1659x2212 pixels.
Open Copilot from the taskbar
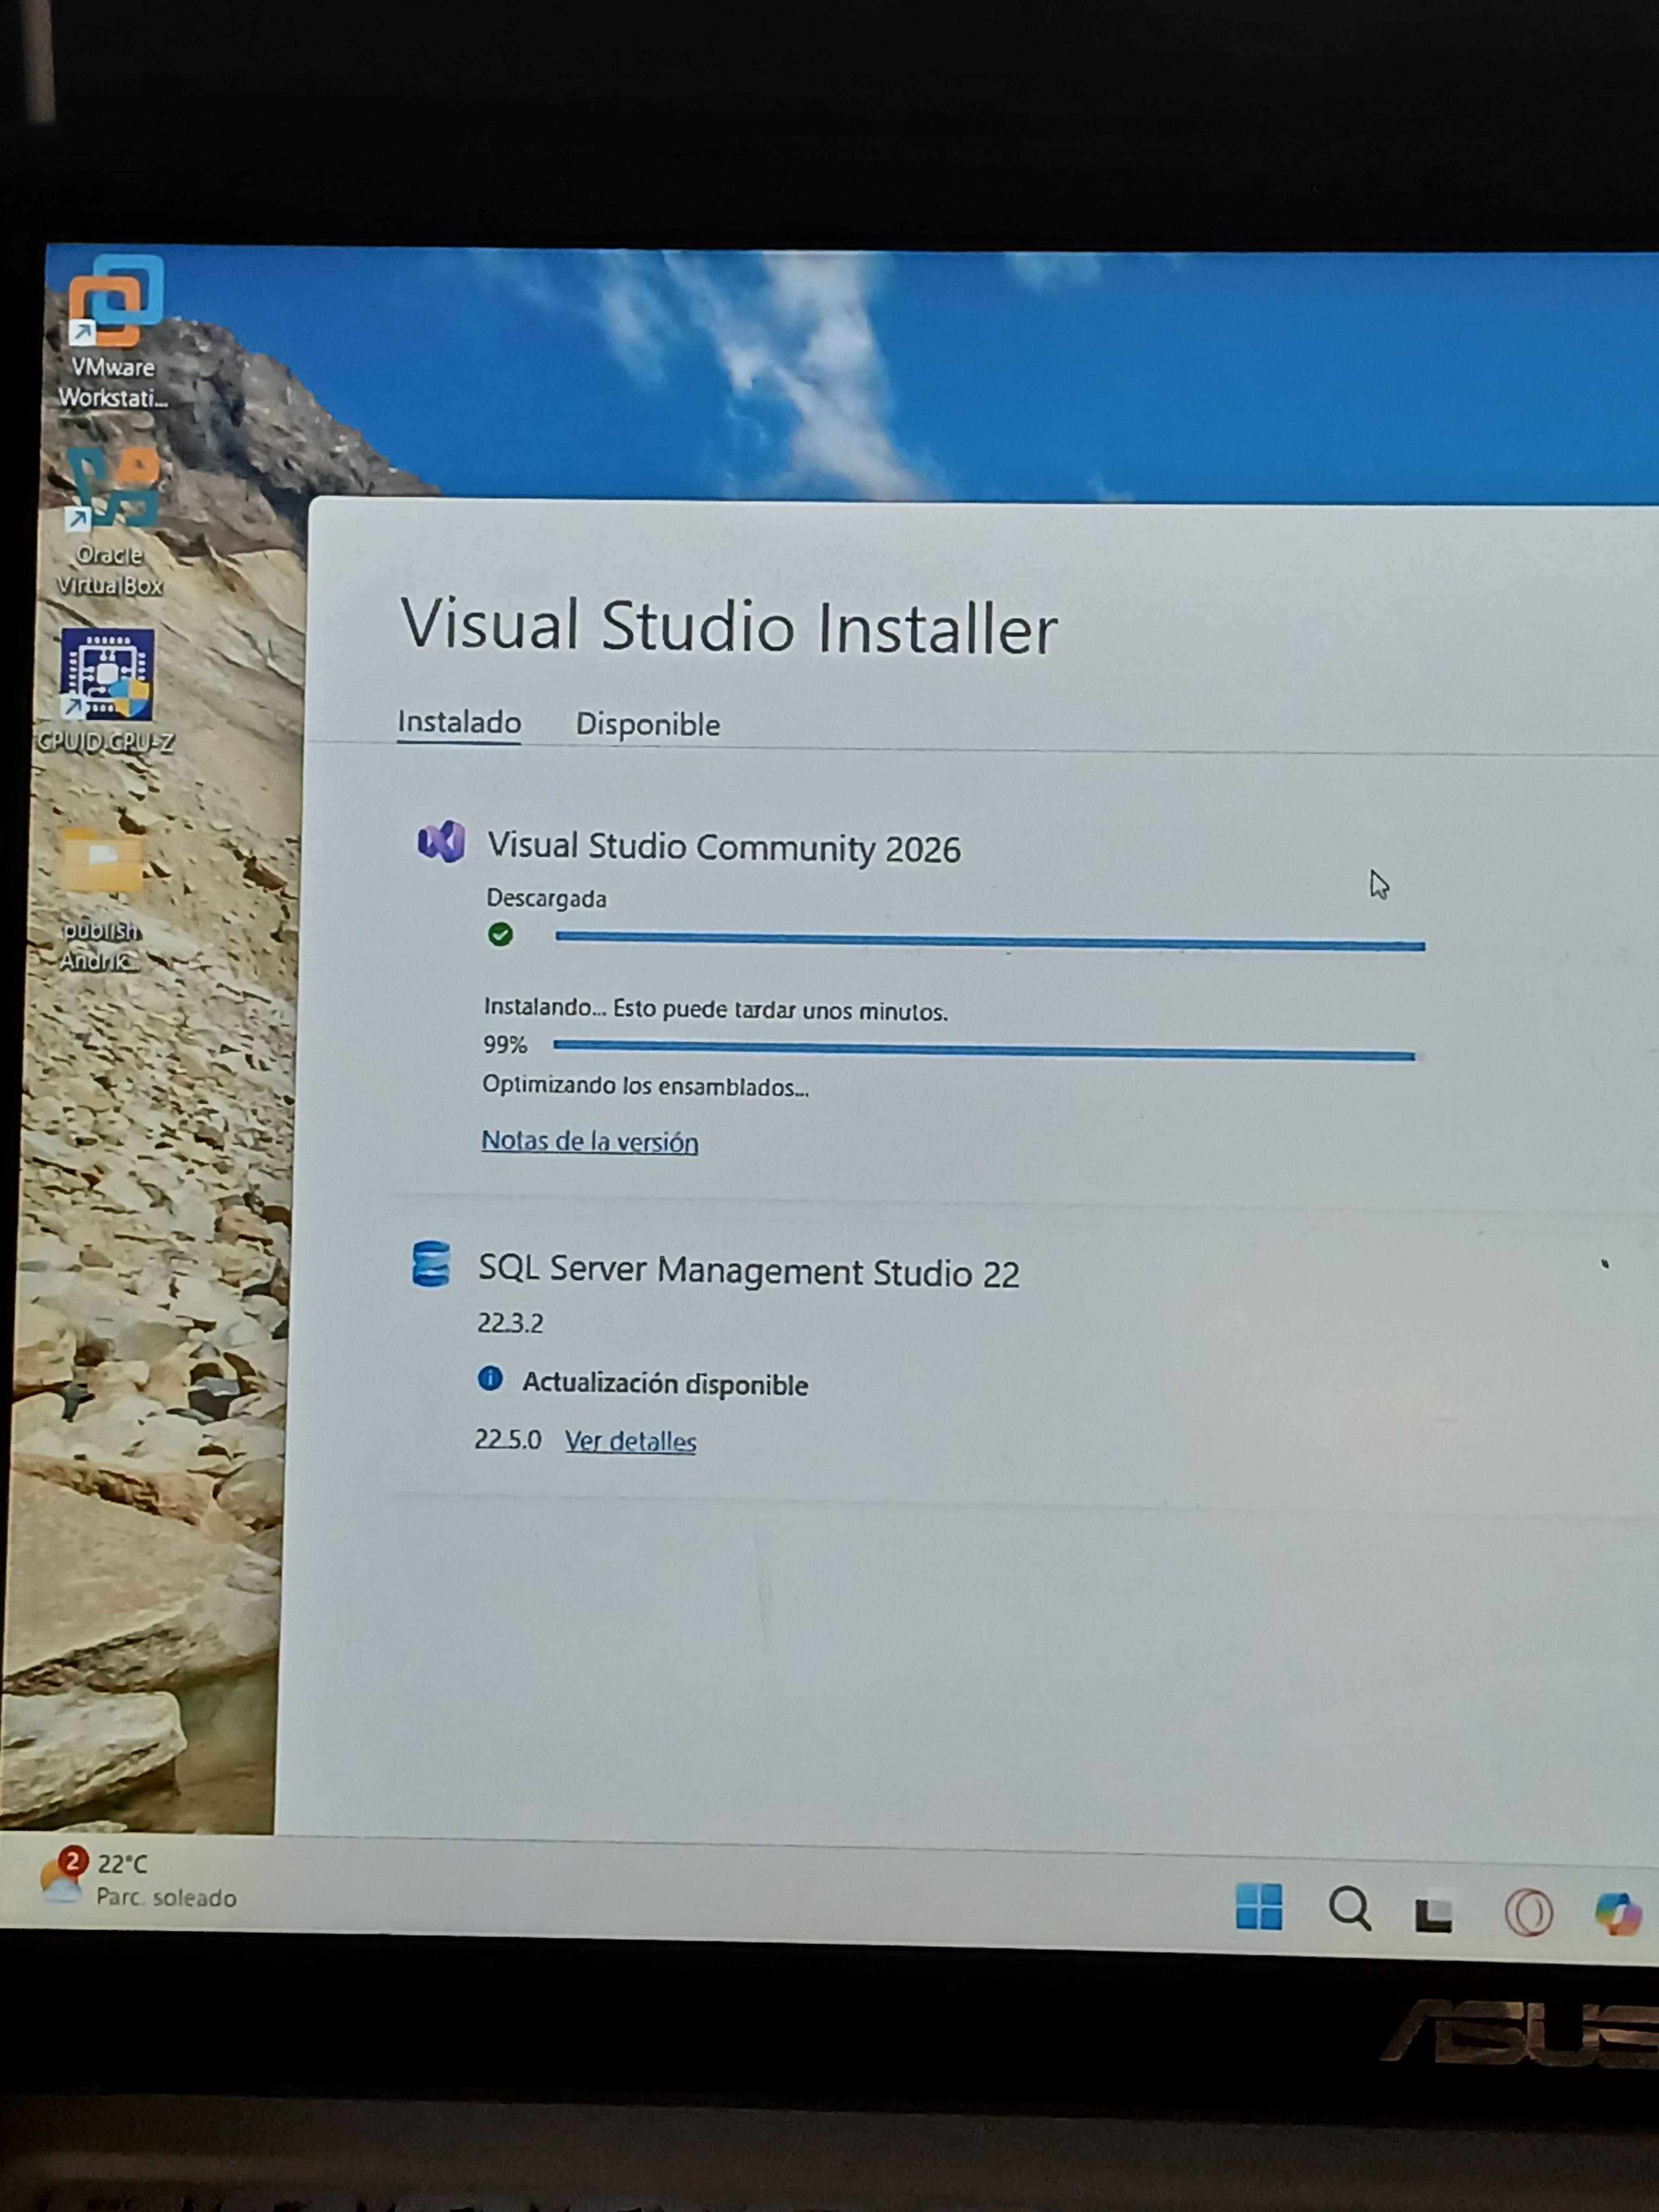click(x=1618, y=1914)
